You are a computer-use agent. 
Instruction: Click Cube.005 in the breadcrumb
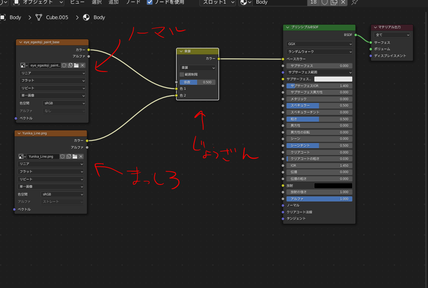58,17
